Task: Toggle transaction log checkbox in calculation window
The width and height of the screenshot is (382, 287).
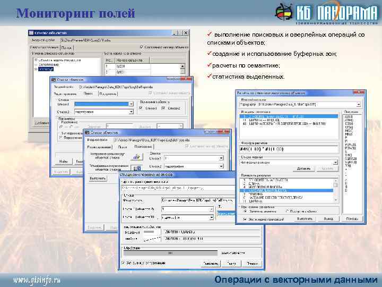Action: (x=245, y=219)
